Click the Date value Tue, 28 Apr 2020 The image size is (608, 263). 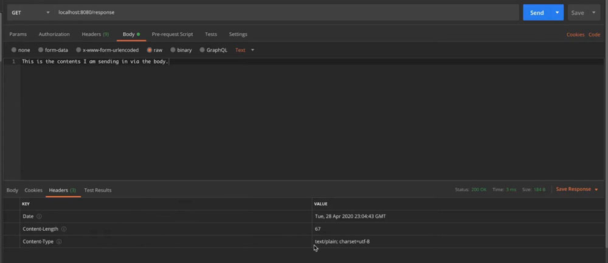point(351,216)
